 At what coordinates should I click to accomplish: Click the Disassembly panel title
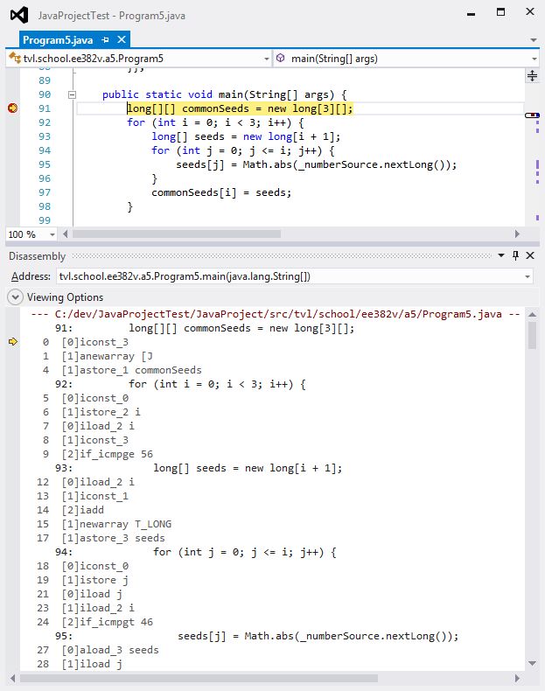click(37, 256)
